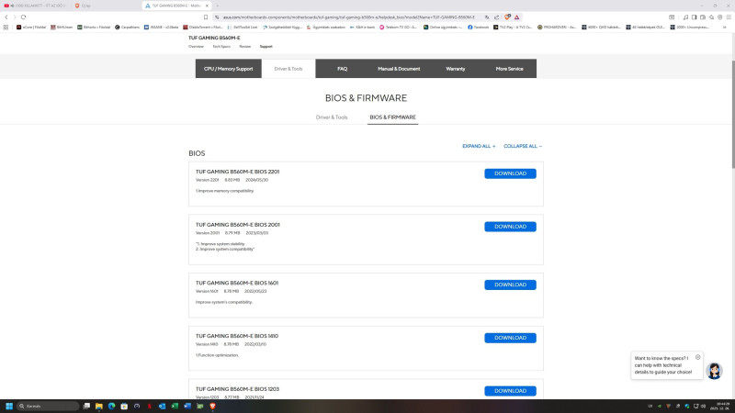Open the Tech Specs product link

tap(221, 47)
